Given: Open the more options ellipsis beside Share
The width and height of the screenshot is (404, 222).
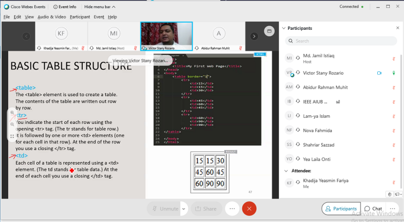Looking at the screenshot, I should coord(232,208).
